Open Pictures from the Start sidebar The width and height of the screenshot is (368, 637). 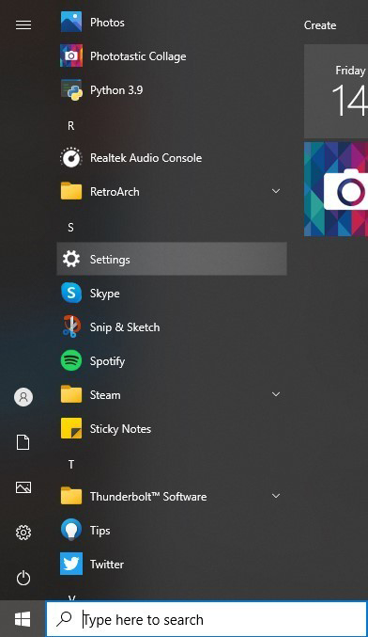click(x=23, y=487)
